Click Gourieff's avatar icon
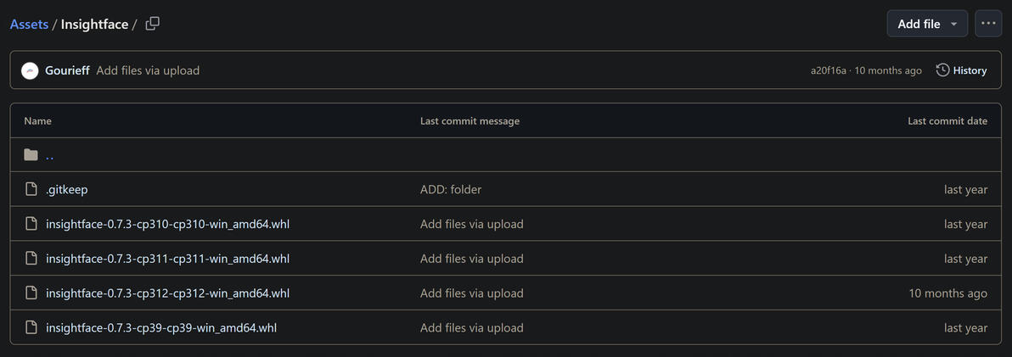1012x357 pixels. click(30, 70)
